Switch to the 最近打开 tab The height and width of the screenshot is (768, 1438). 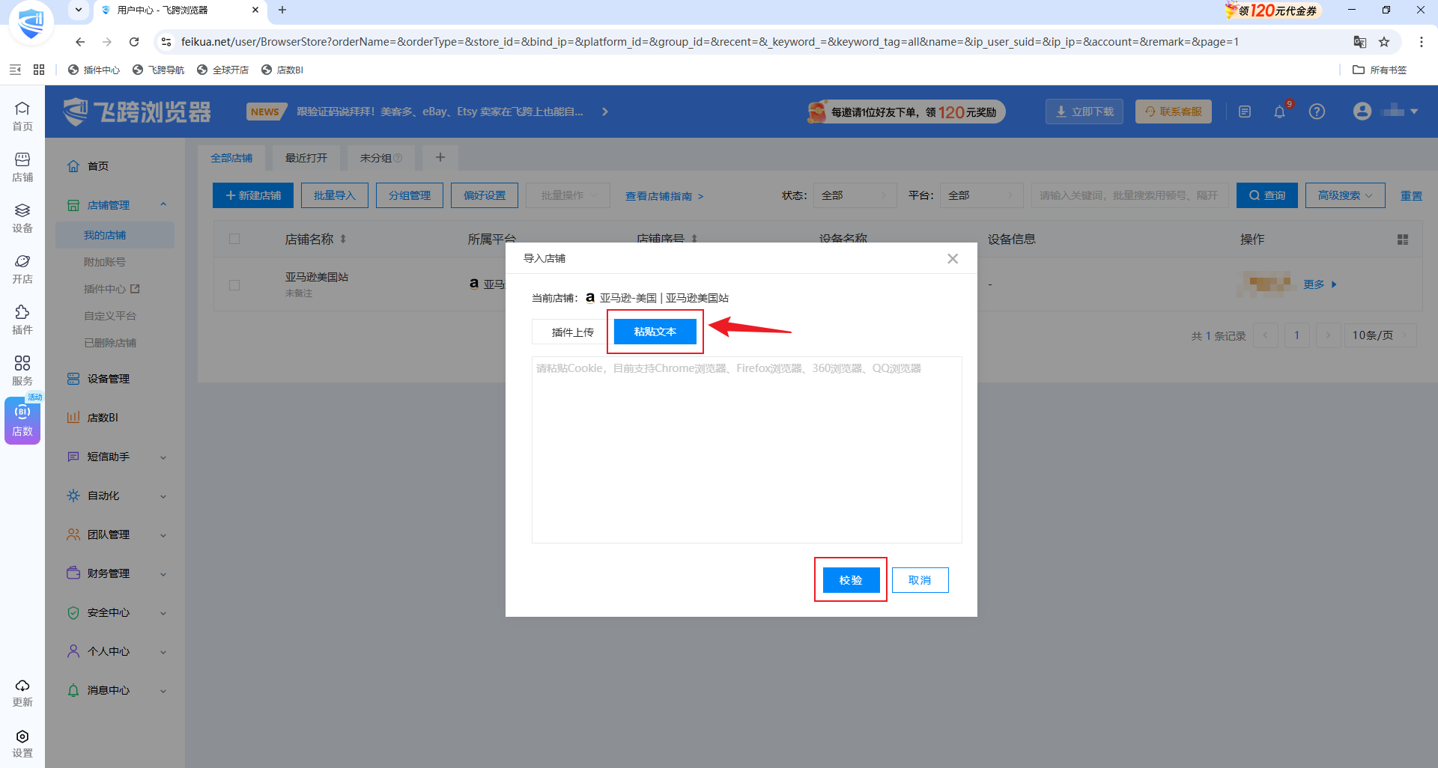306,158
